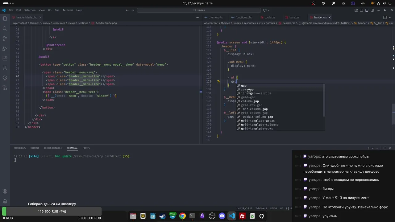Open the Run and Debug view

click(x=5, y=48)
